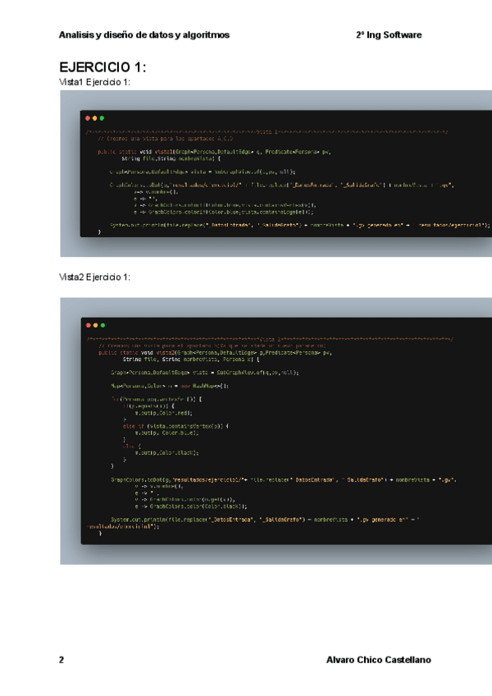The height and width of the screenshot is (696, 492).
Task: Click red close dot in Vista1 code window
Action: click(88, 118)
